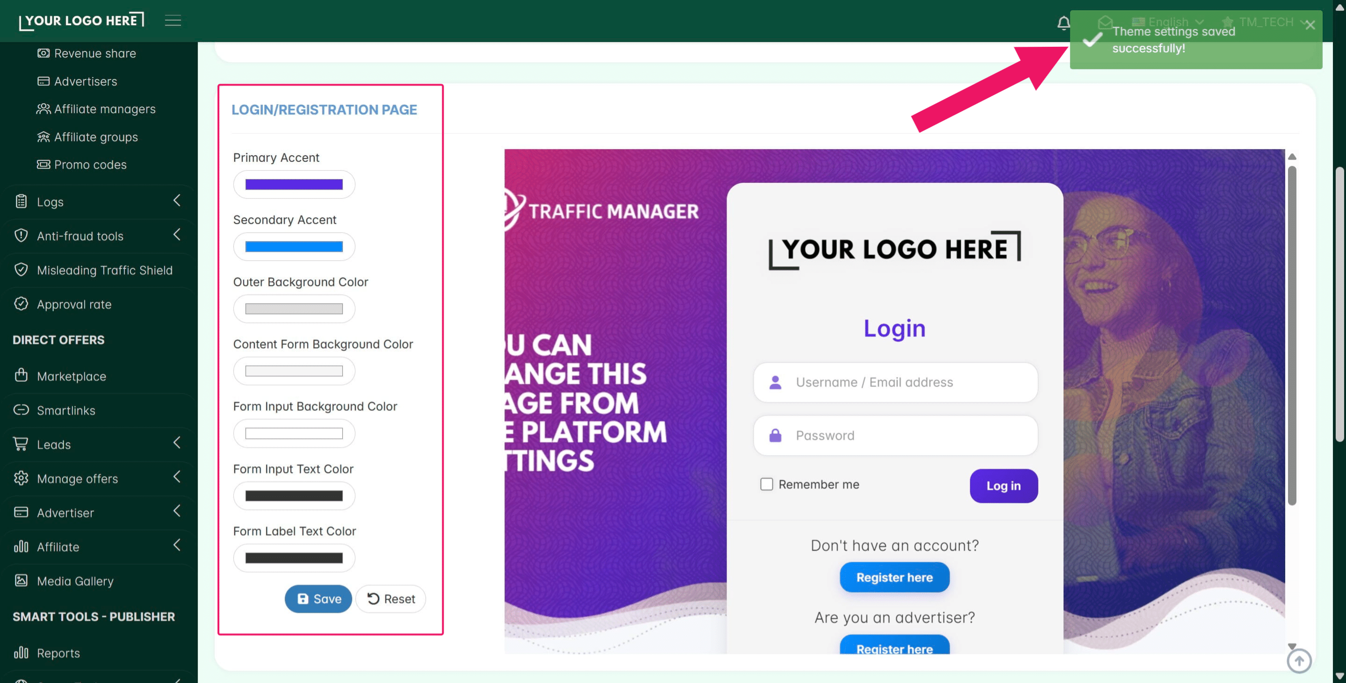
Task: Click the Logs clipboard icon
Action: click(x=21, y=201)
